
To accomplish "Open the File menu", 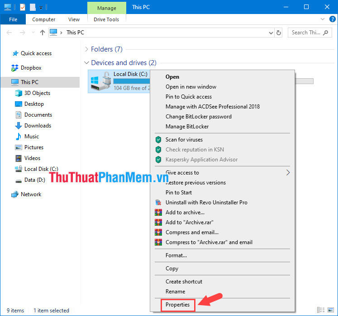I will pos(13,19).
